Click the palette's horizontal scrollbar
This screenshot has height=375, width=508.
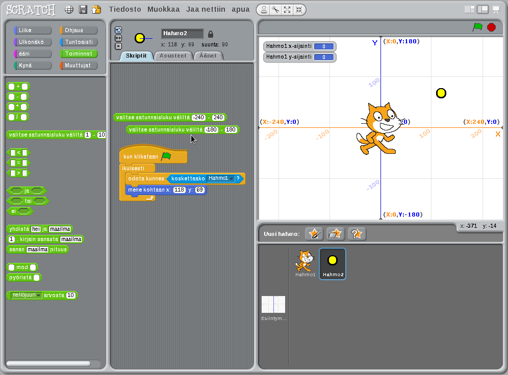coord(48,363)
